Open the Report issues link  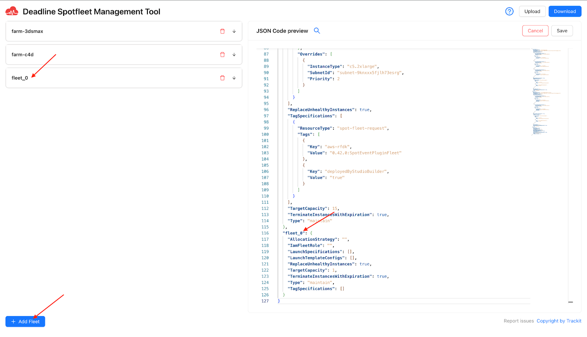point(519,321)
